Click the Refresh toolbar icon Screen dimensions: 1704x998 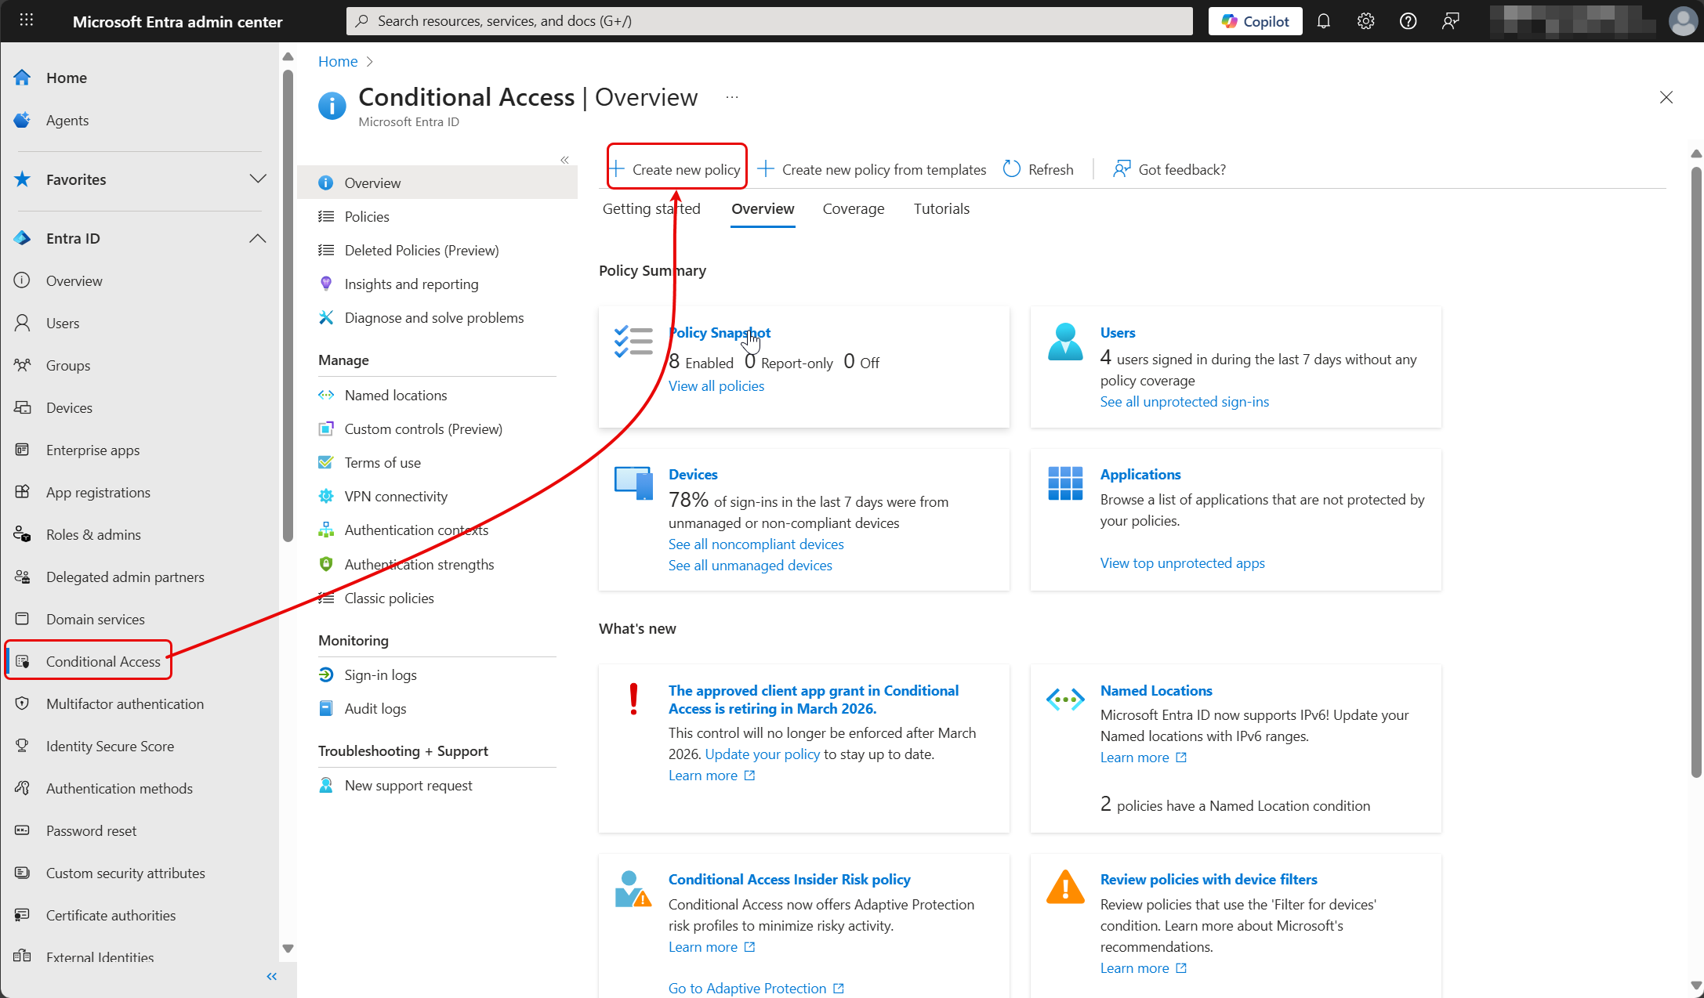coord(1012,169)
